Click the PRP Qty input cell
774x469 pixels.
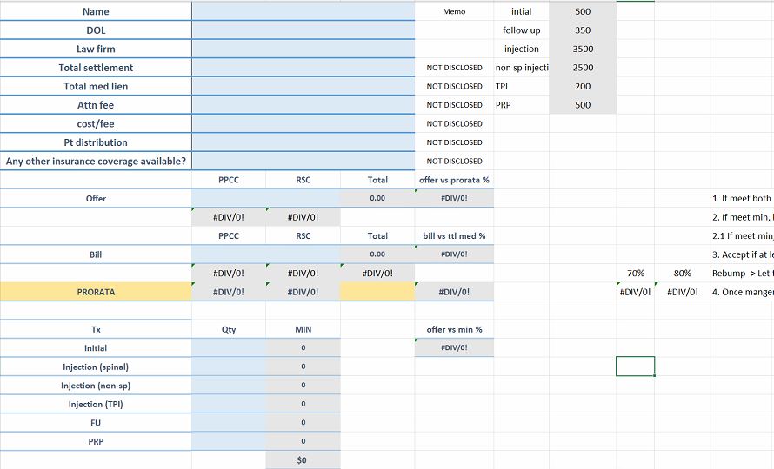coord(229,441)
